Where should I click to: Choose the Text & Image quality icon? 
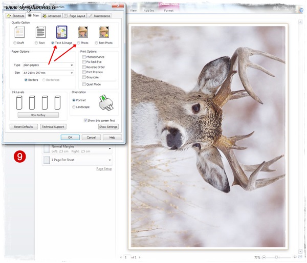pos(61,32)
